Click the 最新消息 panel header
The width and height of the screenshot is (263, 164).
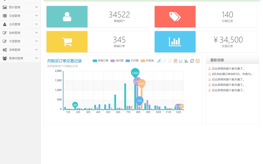[x=232, y=60]
